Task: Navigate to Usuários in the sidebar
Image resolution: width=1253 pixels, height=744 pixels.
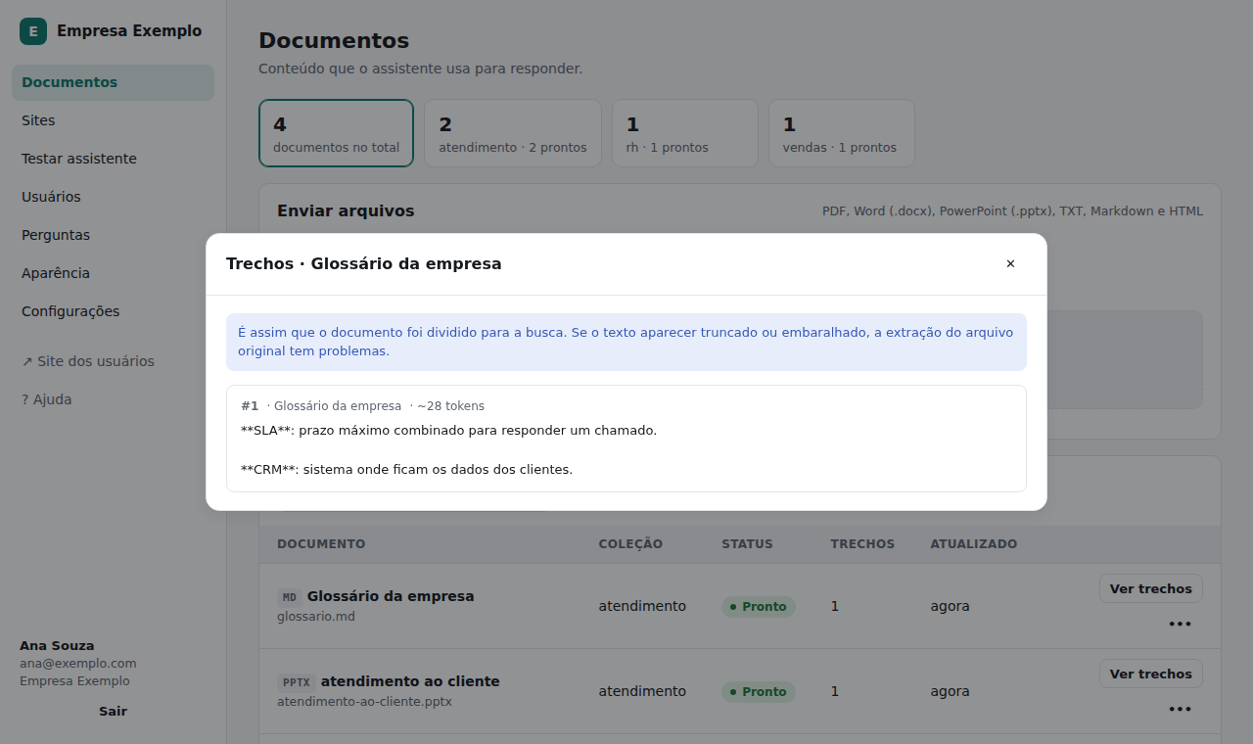Action: [113, 197]
